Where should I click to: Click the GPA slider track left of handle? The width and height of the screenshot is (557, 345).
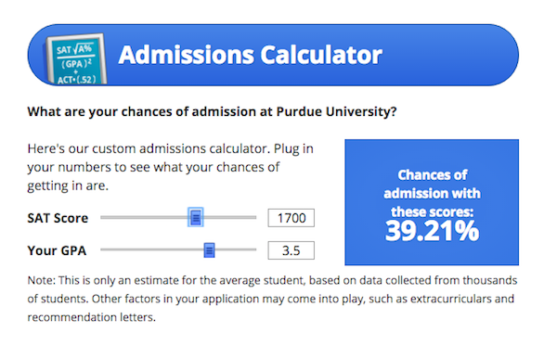[x=152, y=249]
